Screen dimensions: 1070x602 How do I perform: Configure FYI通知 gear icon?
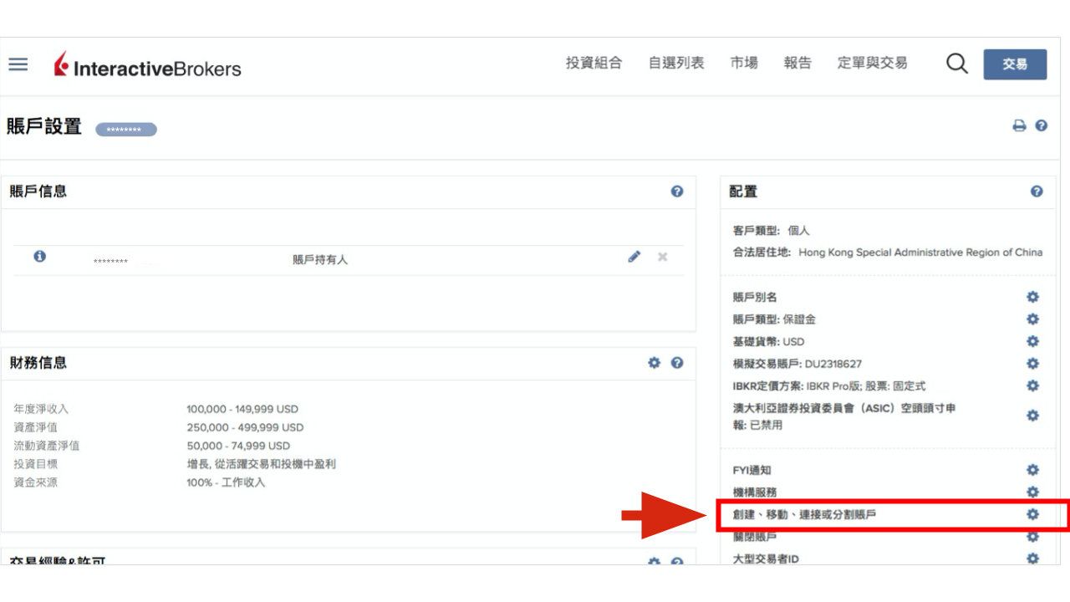[x=1032, y=470]
